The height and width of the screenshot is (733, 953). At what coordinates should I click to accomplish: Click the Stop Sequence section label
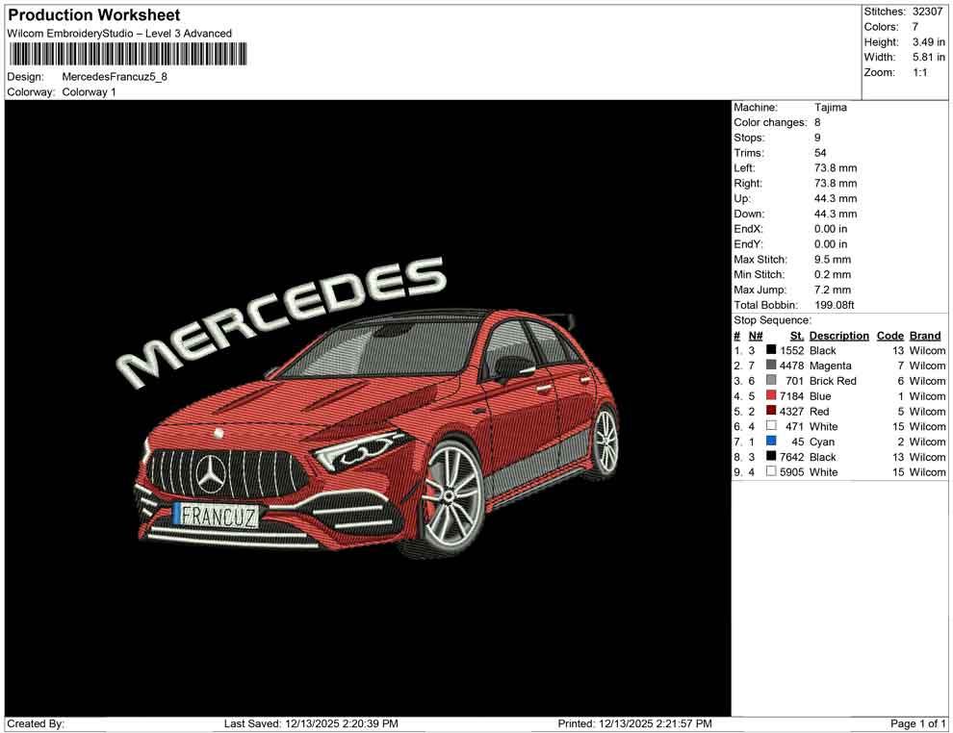(771, 319)
